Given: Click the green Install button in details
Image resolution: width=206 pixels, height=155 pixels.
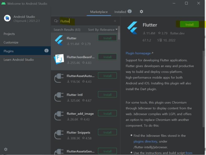Looking at the screenshot, I should tap(189, 24).
